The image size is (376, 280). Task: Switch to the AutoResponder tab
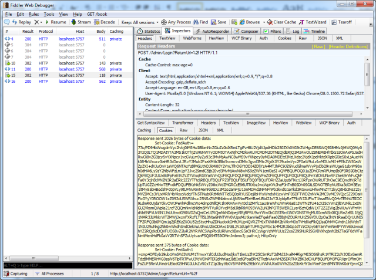[212, 31]
